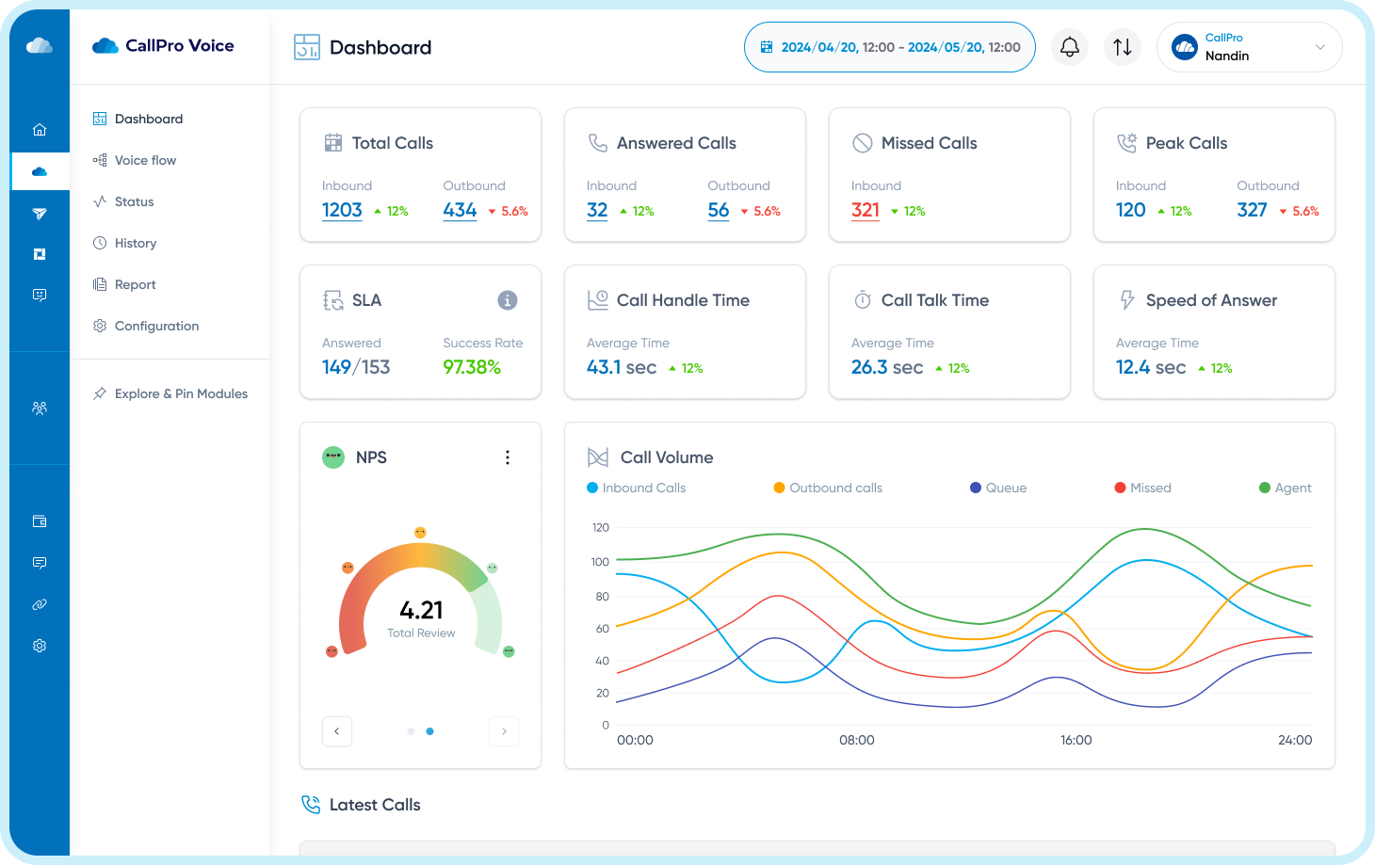
Task: Open the paper-plane send icon in rail
Action: 40,214
